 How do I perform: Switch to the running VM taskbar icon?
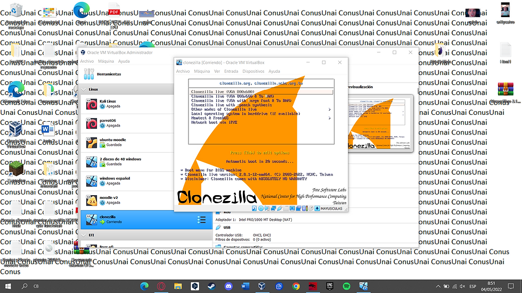click(x=363, y=286)
